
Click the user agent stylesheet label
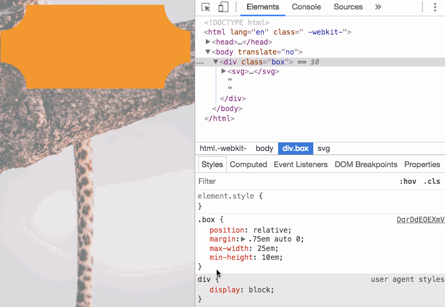click(408, 280)
